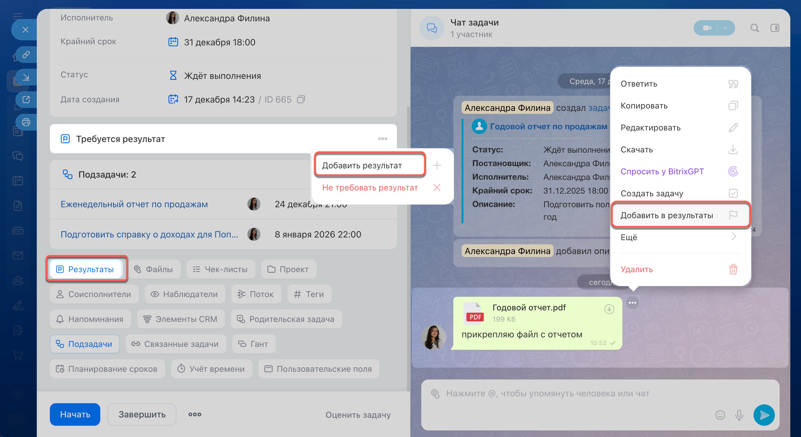This screenshot has width=801, height=437.
Task: Click the microphone voice message icon
Action: (x=739, y=415)
